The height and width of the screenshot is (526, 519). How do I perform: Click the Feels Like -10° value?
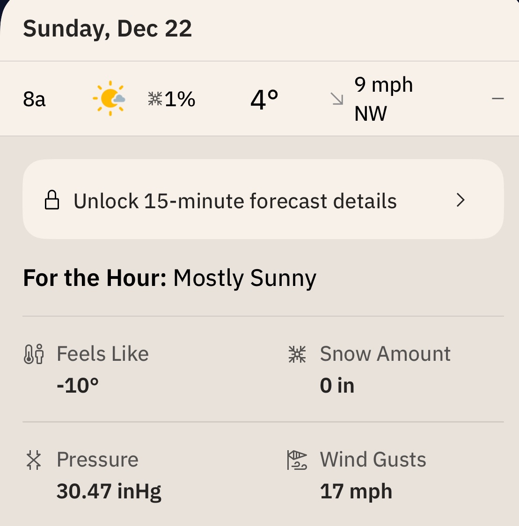pos(78,386)
